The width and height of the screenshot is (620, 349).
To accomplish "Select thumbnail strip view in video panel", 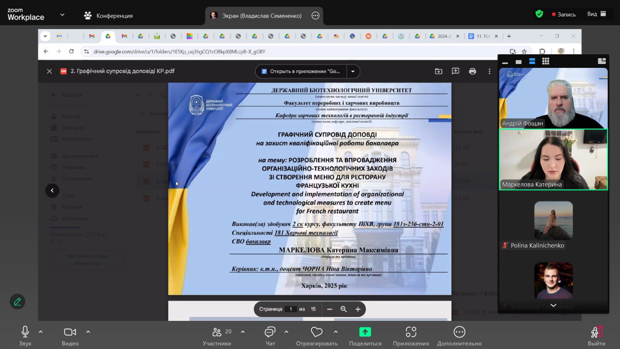I will tap(532, 61).
